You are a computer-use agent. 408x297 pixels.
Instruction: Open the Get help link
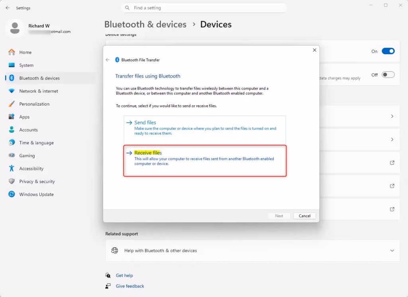click(124, 276)
